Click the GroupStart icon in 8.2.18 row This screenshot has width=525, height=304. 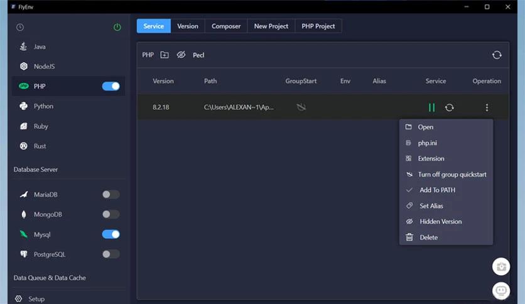tap(301, 107)
